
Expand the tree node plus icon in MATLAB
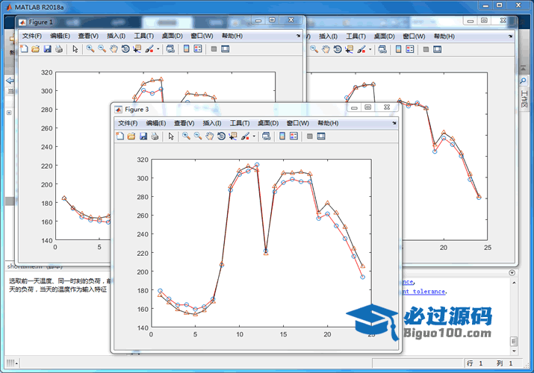[9, 113]
